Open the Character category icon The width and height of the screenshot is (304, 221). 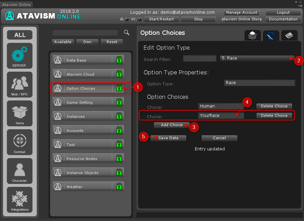(x=20, y=170)
